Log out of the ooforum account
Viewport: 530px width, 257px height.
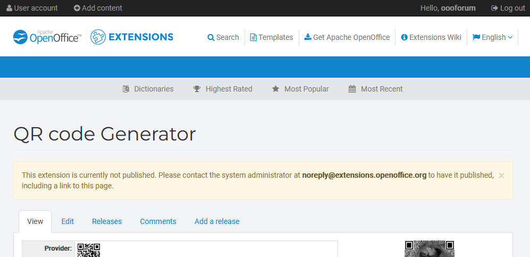(x=508, y=8)
